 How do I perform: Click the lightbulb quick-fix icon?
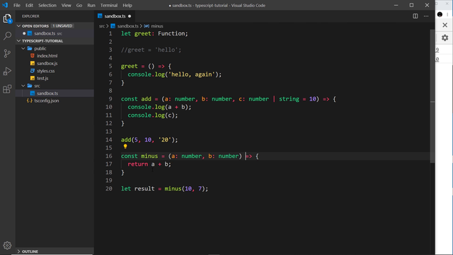pos(125,147)
